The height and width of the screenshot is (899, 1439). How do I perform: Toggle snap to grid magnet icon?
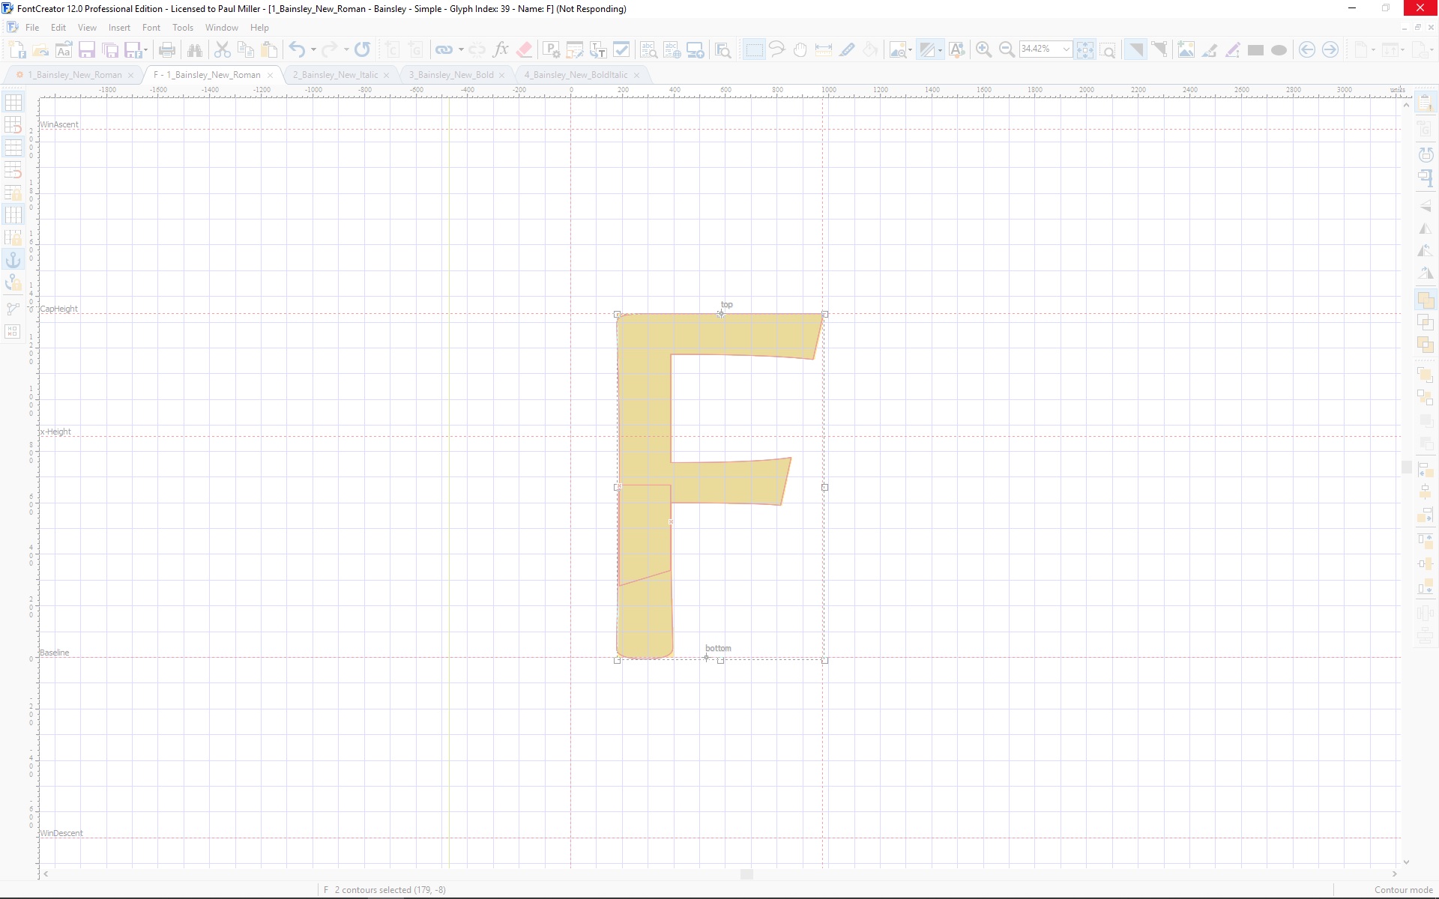tap(13, 125)
